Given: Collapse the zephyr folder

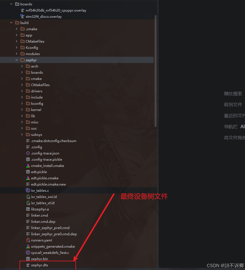Looking at the screenshot, I should click(17, 60).
